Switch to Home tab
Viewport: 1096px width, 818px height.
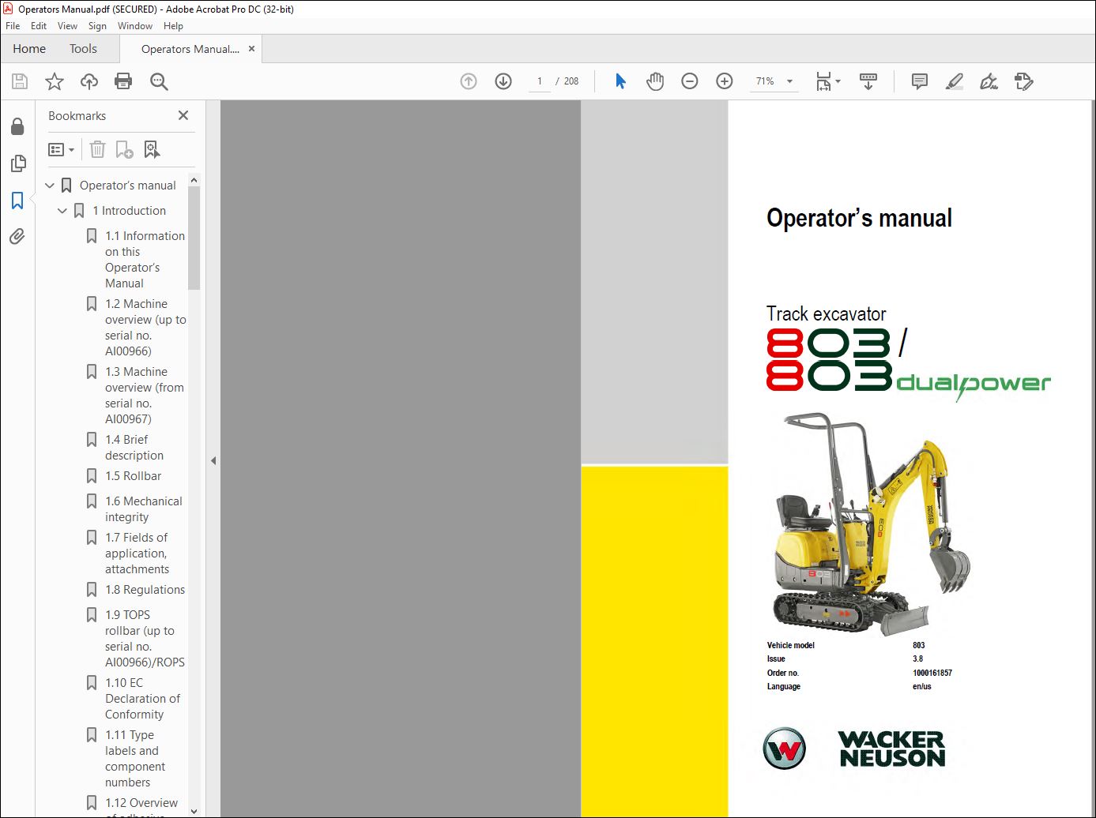point(29,49)
